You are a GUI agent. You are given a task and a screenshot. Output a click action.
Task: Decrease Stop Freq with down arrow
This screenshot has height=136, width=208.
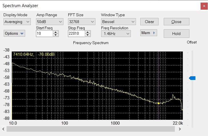pyautogui.click(x=87, y=35)
